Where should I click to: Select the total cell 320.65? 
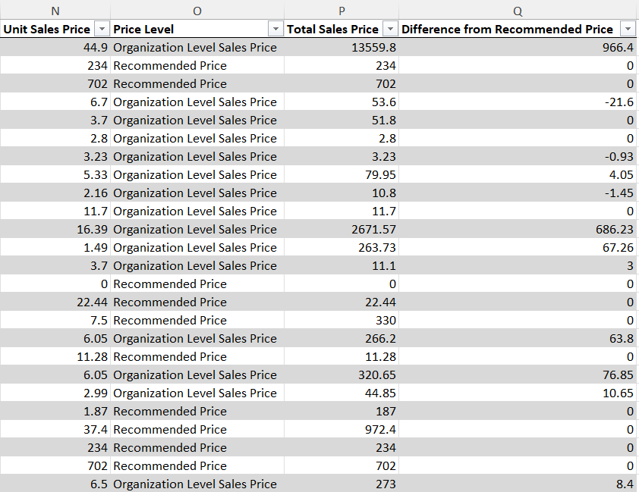pyautogui.click(x=342, y=374)
